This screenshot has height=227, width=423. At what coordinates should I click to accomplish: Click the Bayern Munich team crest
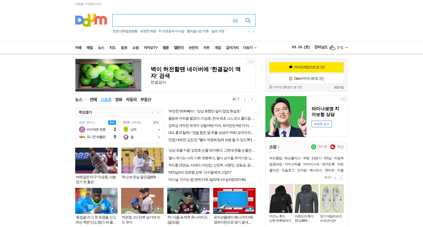pos(82,129)
